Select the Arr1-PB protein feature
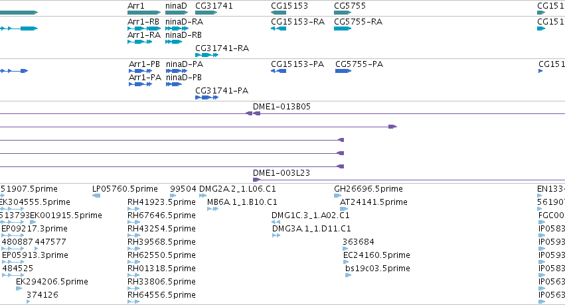Viewport: 565px width, 305px height. (141, 71)
